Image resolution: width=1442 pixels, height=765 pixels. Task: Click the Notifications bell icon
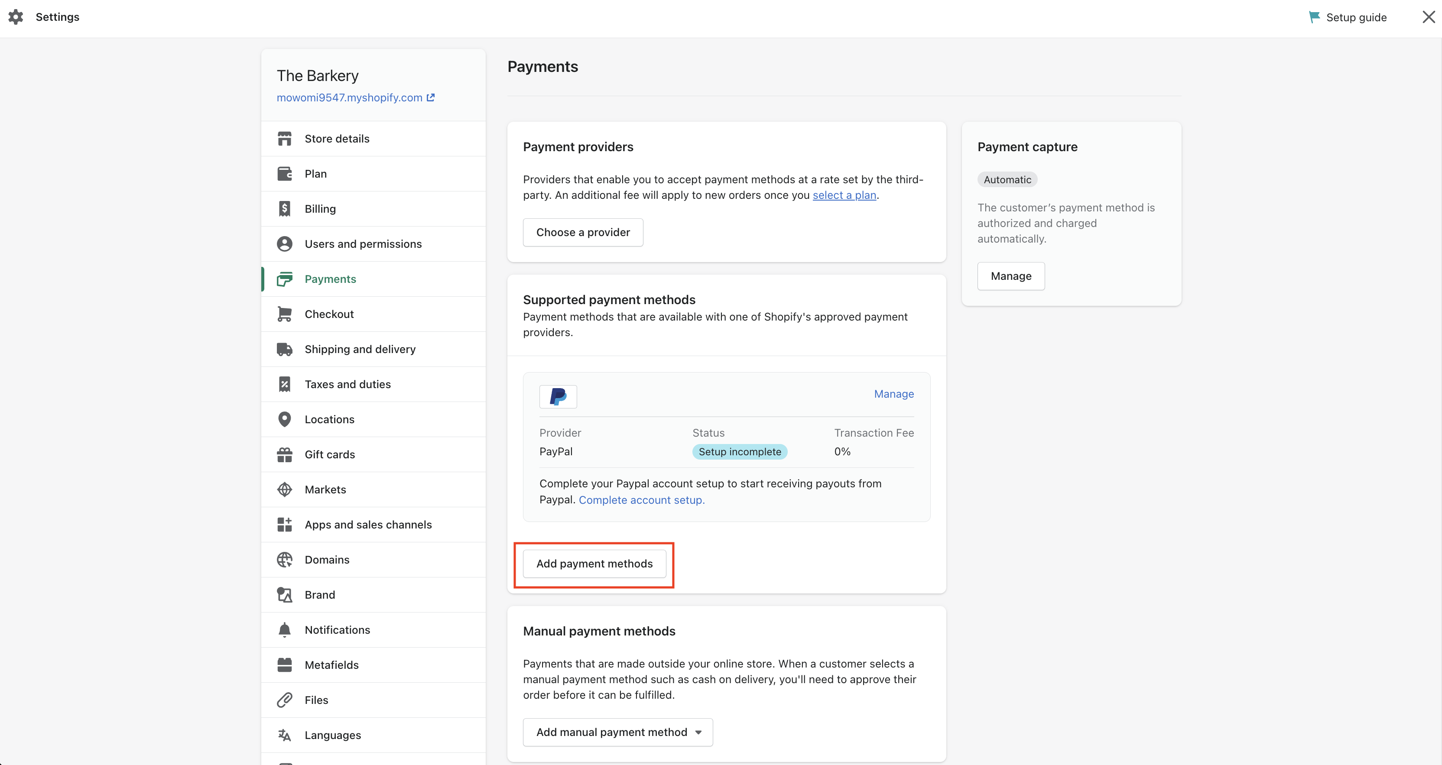[284, 629]
